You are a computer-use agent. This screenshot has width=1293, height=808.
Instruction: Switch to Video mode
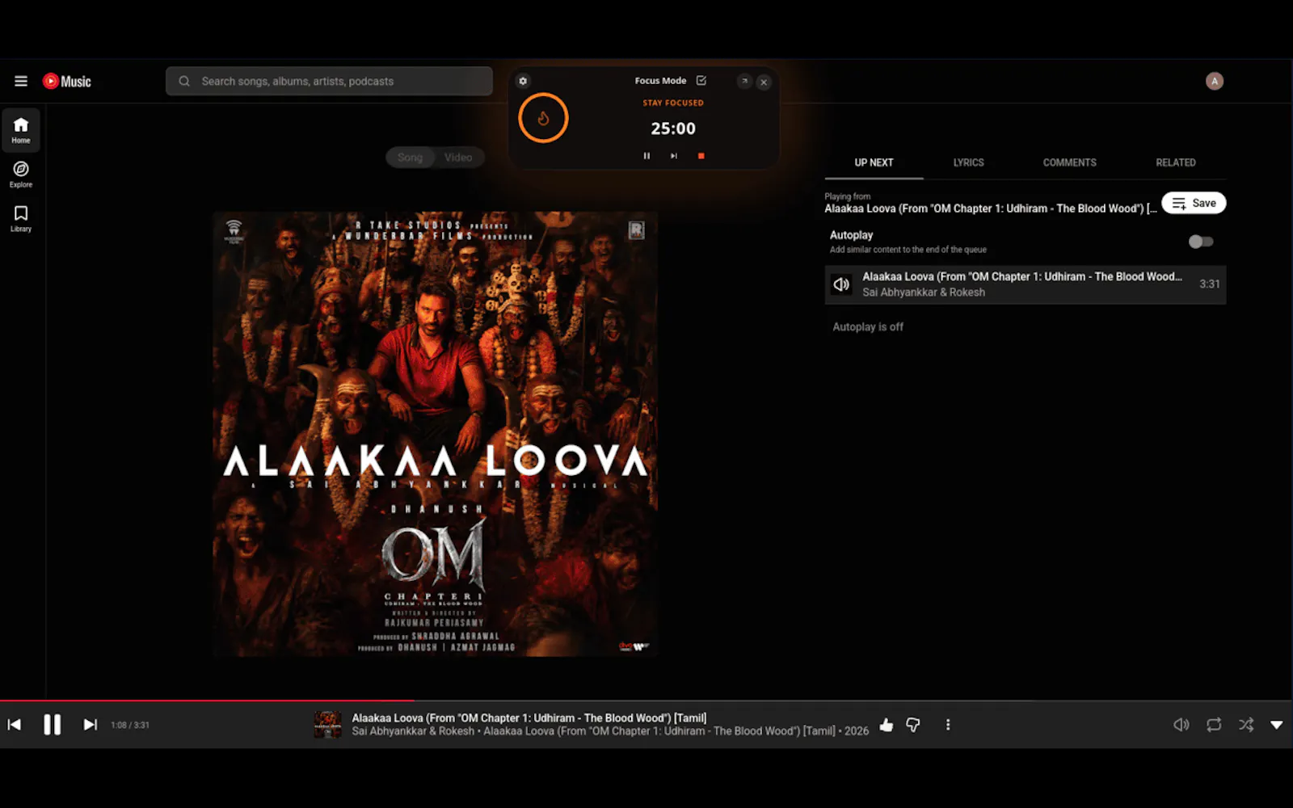click(x=458, y=158)
